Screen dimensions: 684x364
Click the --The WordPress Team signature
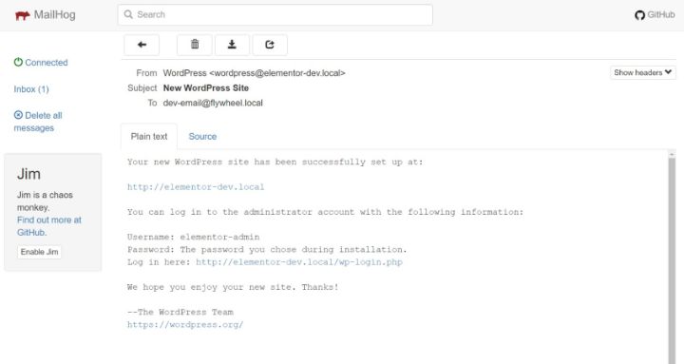point(180,312)
